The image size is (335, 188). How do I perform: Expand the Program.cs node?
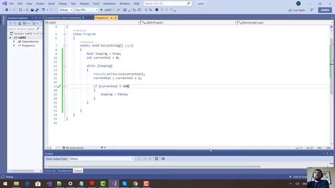coord(14,45)
